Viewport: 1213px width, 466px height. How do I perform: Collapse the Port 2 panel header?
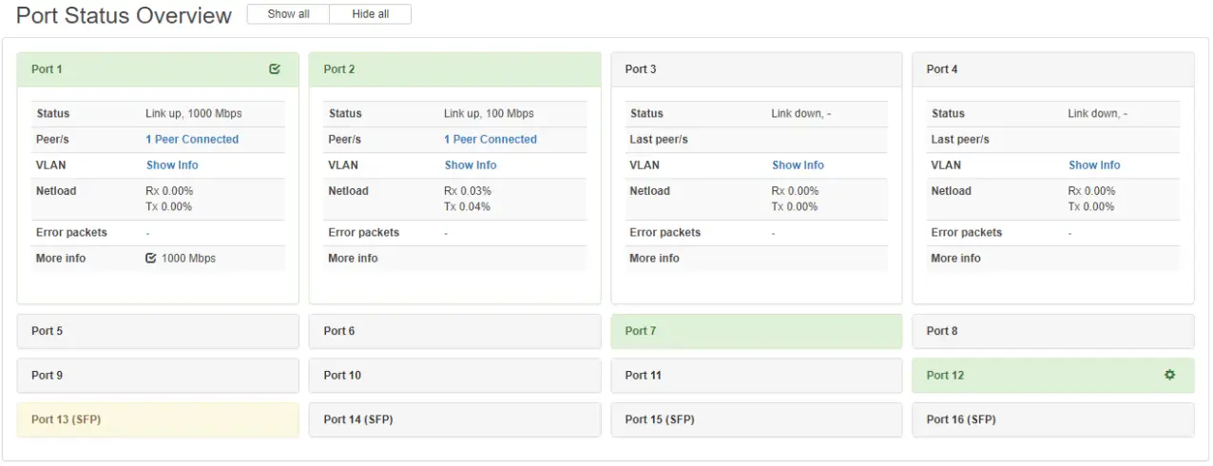(454, 69)
